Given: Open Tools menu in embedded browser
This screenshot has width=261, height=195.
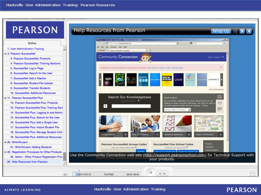Looking at the screenshot, I should (x=120, y=47).
